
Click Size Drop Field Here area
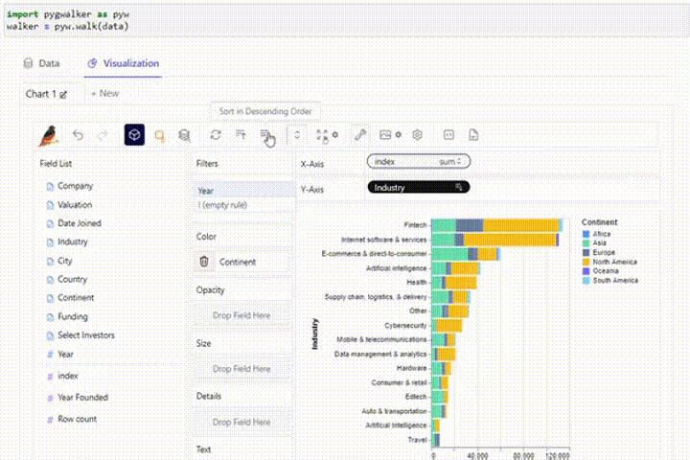pos(241,368)
